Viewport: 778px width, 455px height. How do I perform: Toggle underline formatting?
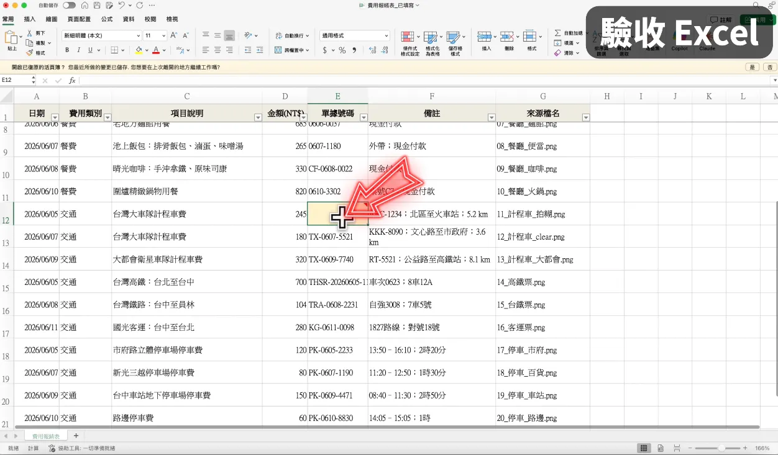tap(90, 50)
